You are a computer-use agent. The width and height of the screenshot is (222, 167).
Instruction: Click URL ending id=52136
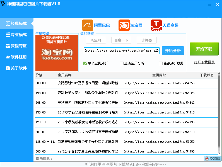160,122
